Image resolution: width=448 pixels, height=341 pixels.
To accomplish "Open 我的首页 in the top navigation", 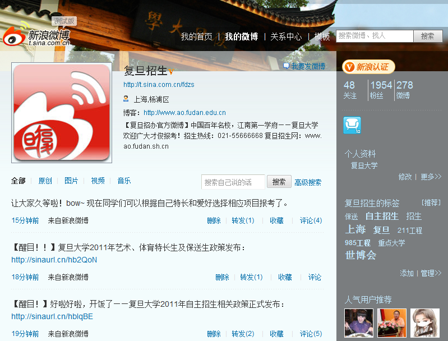I will (x=196, y=36).
